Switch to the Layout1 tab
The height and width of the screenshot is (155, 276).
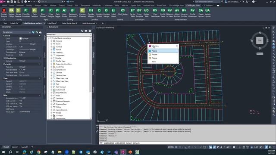[15, 147]
